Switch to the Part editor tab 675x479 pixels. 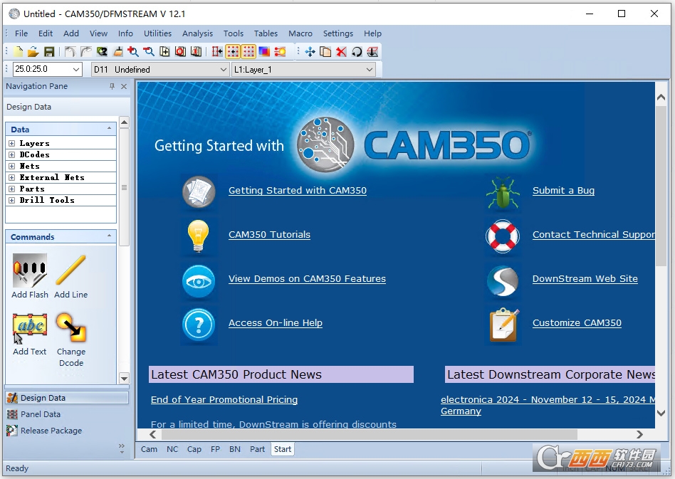pyautogui.click(x=258, y=449)
